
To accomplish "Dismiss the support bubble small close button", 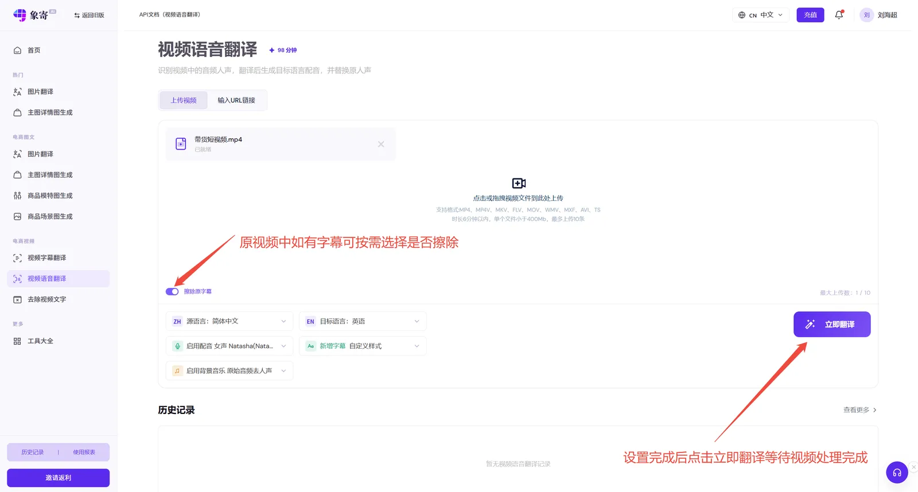I will [914, 467].
